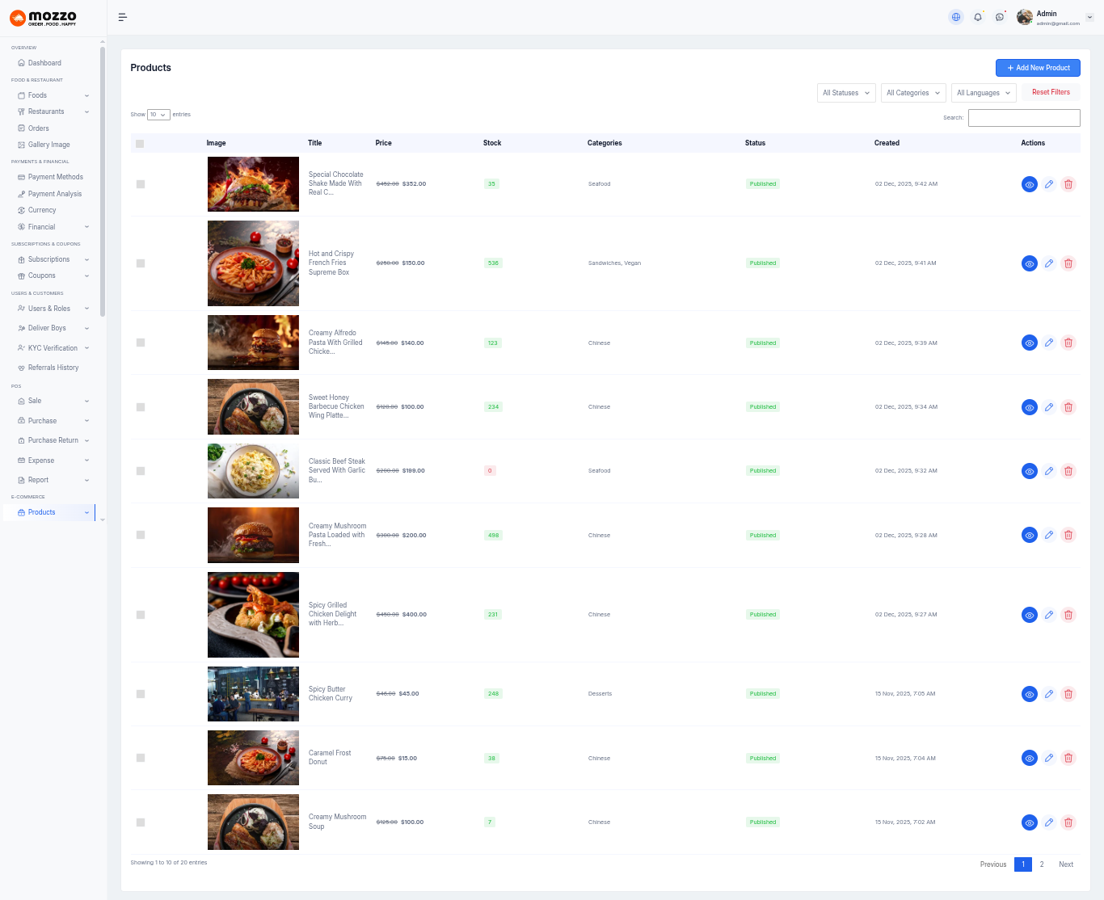Click the product Search input field
The width and height of the screenshot is (1104, 900).
point(1024,118)
